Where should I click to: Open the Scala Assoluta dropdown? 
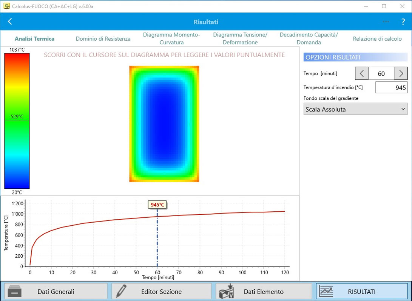355,109
